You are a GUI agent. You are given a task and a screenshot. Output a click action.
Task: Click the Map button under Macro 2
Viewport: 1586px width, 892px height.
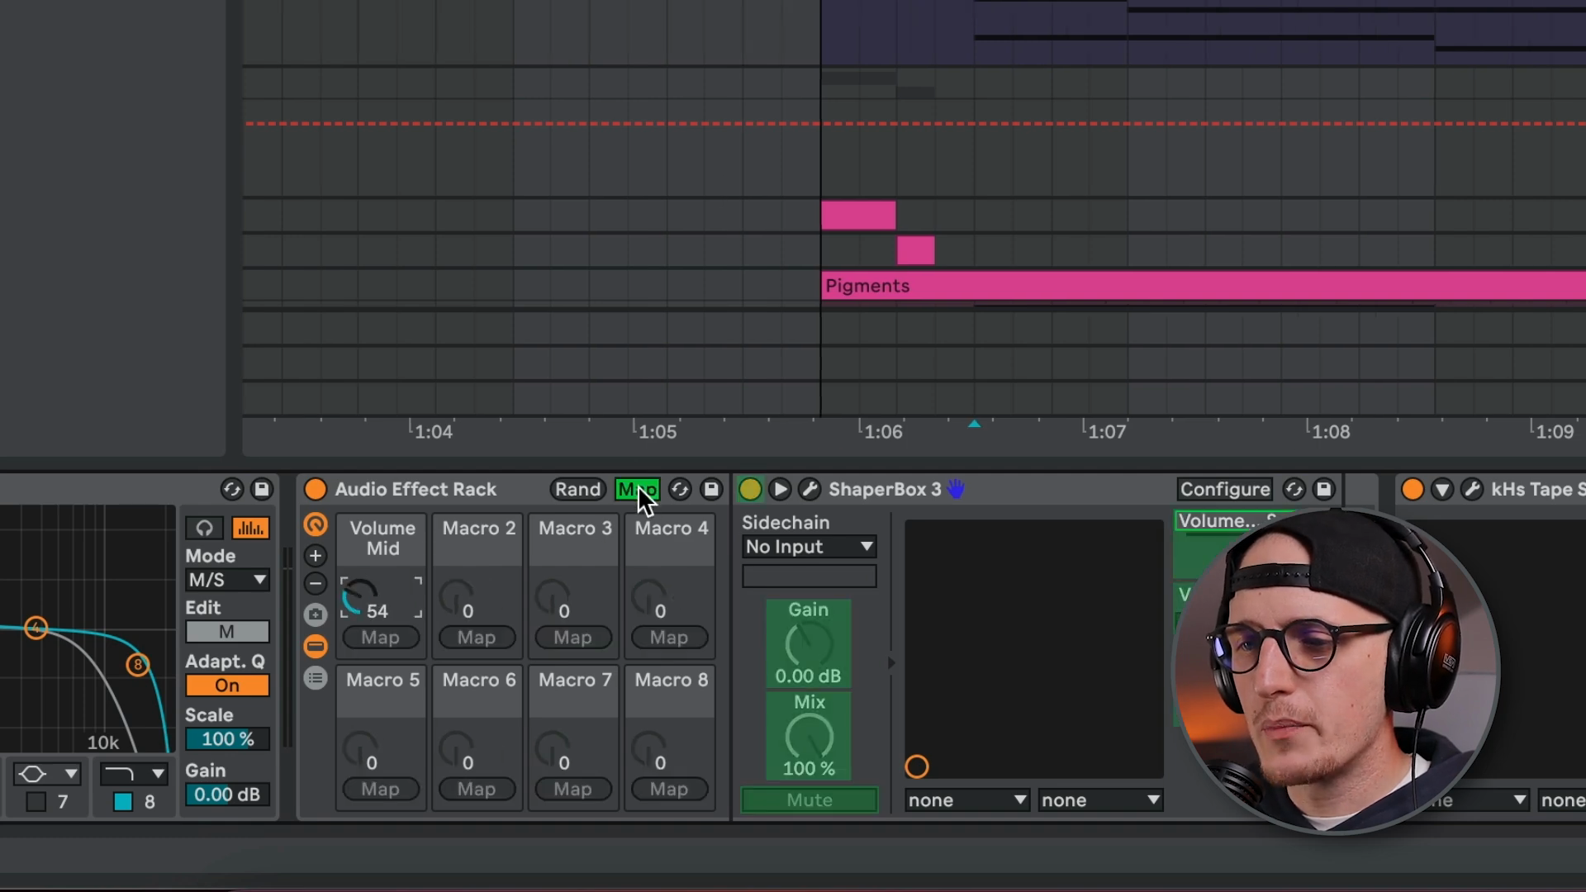(477, 638)
